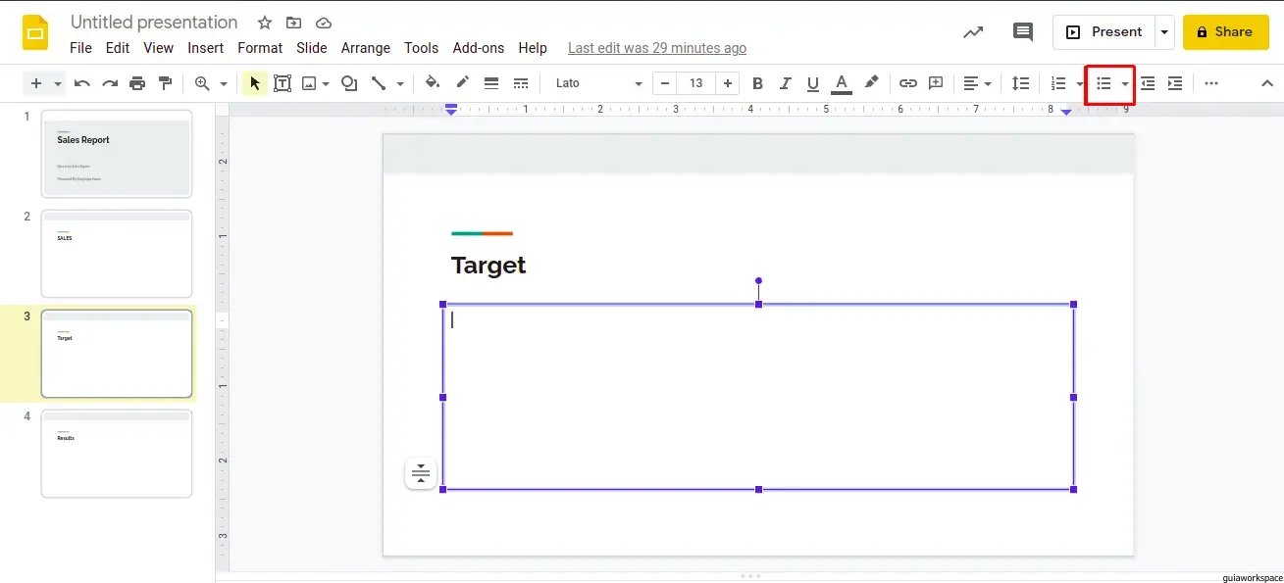Undo the last action
1284x583 pixels.
82,83
